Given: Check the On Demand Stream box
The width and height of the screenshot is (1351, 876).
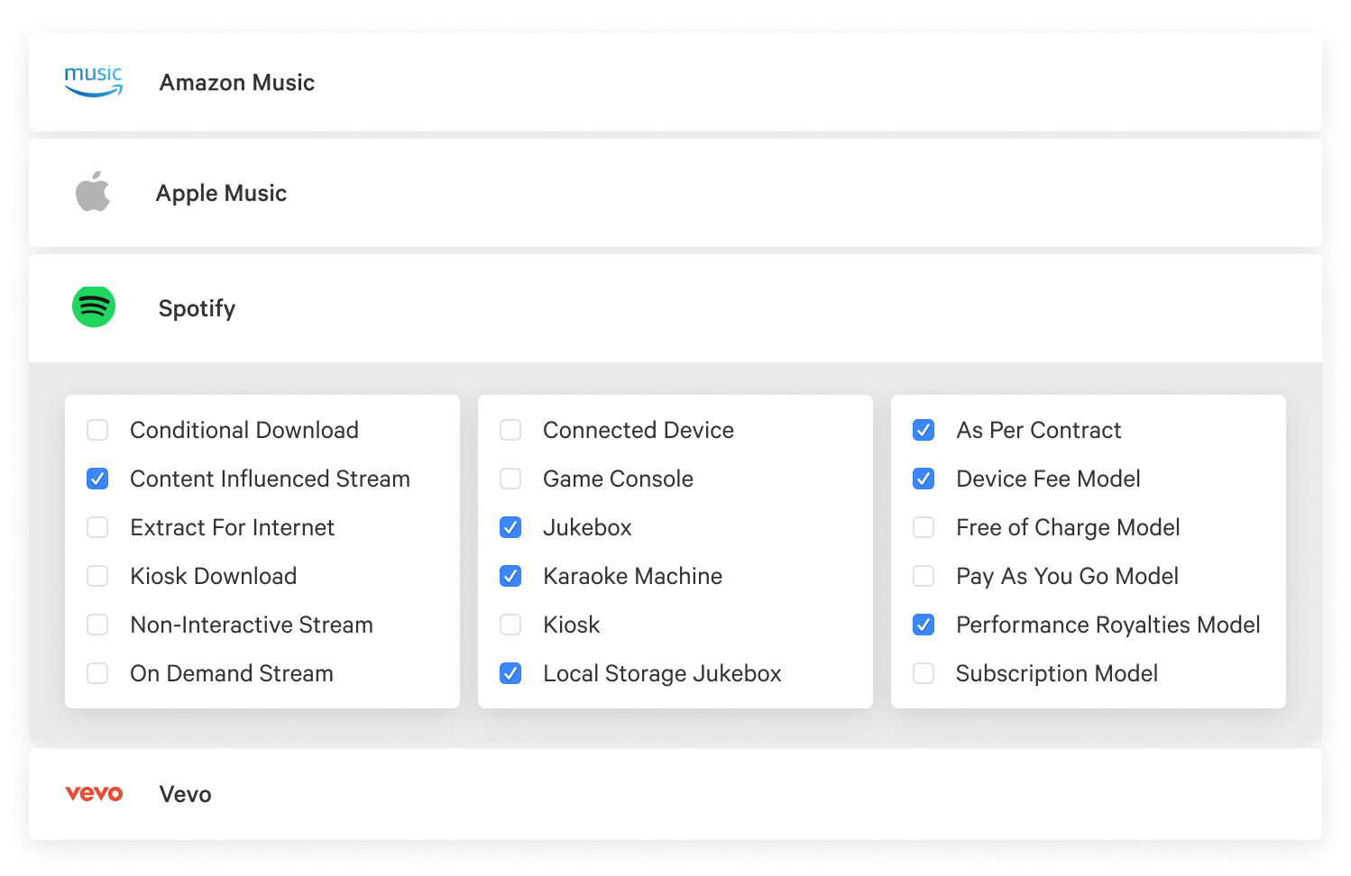Looking at the screenshot, I should tap(97, 673).
